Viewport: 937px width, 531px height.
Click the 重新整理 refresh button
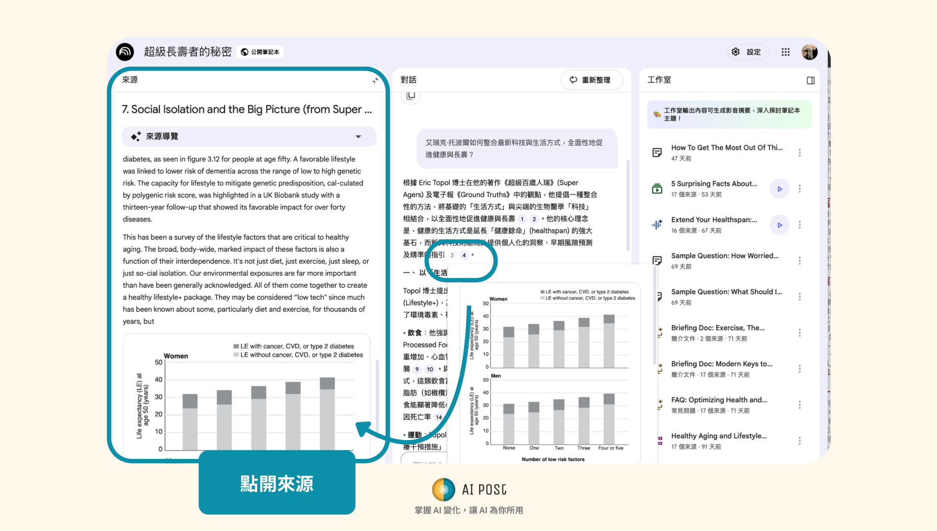591,80
